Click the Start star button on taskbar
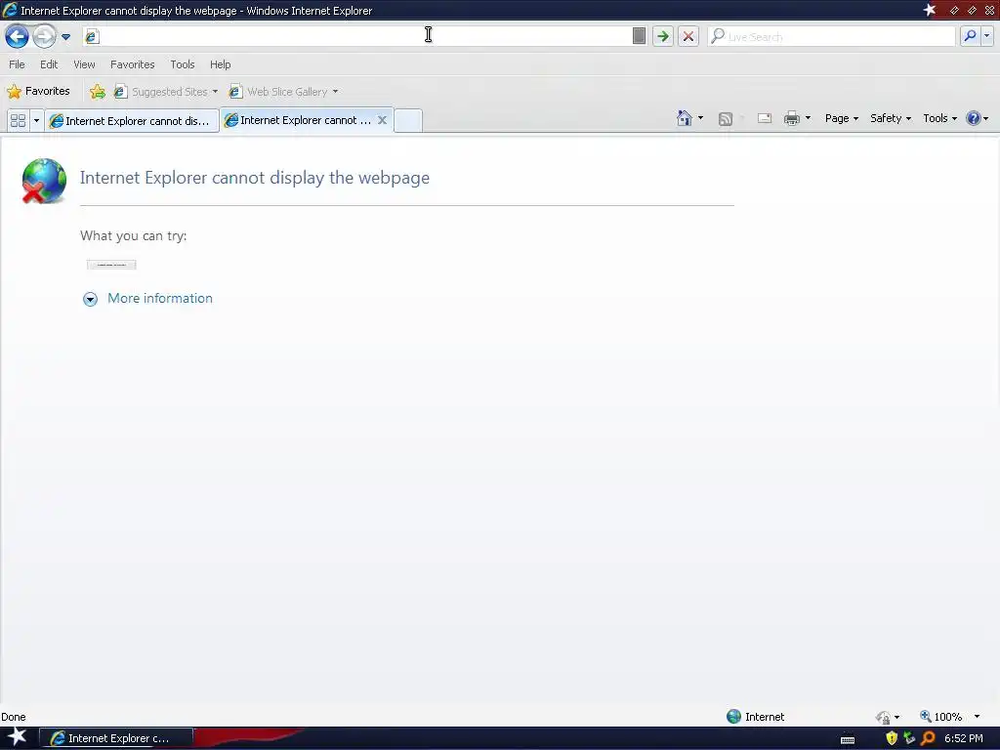 17,737
